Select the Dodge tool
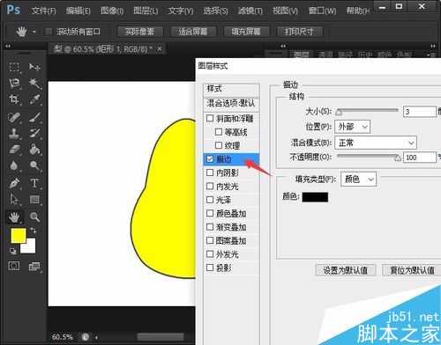Screen dimensions: 441x345 pyautogui.click(x=34, y=165)
